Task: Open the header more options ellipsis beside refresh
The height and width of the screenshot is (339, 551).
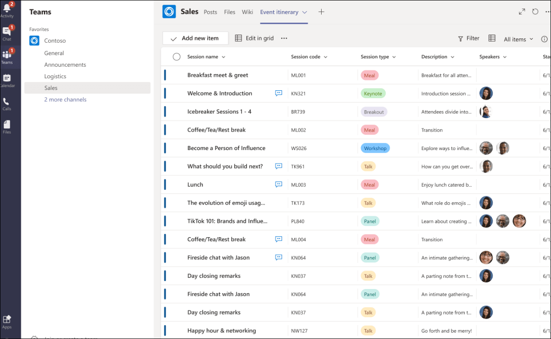Action: click(x=547, y=12)
